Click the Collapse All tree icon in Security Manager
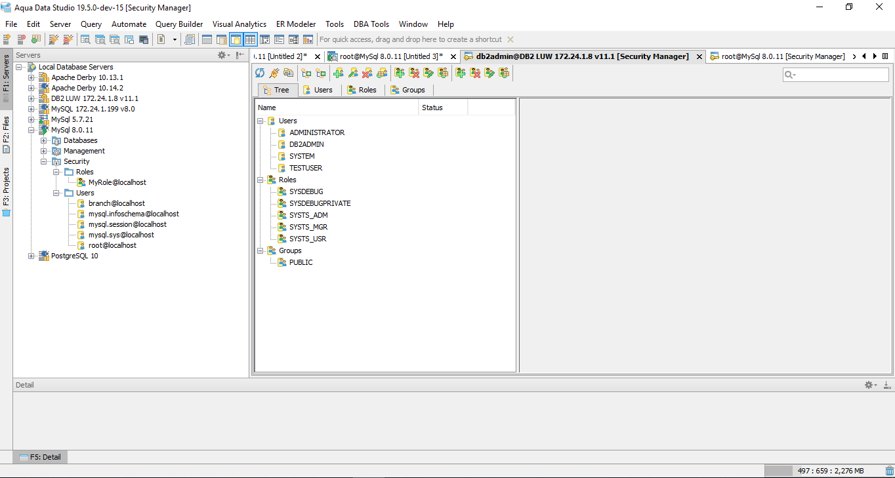895x478 pixels. 321,73
